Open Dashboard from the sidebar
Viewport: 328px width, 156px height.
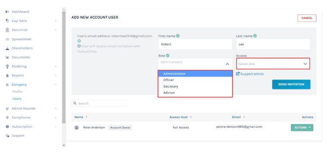(20, 12)
